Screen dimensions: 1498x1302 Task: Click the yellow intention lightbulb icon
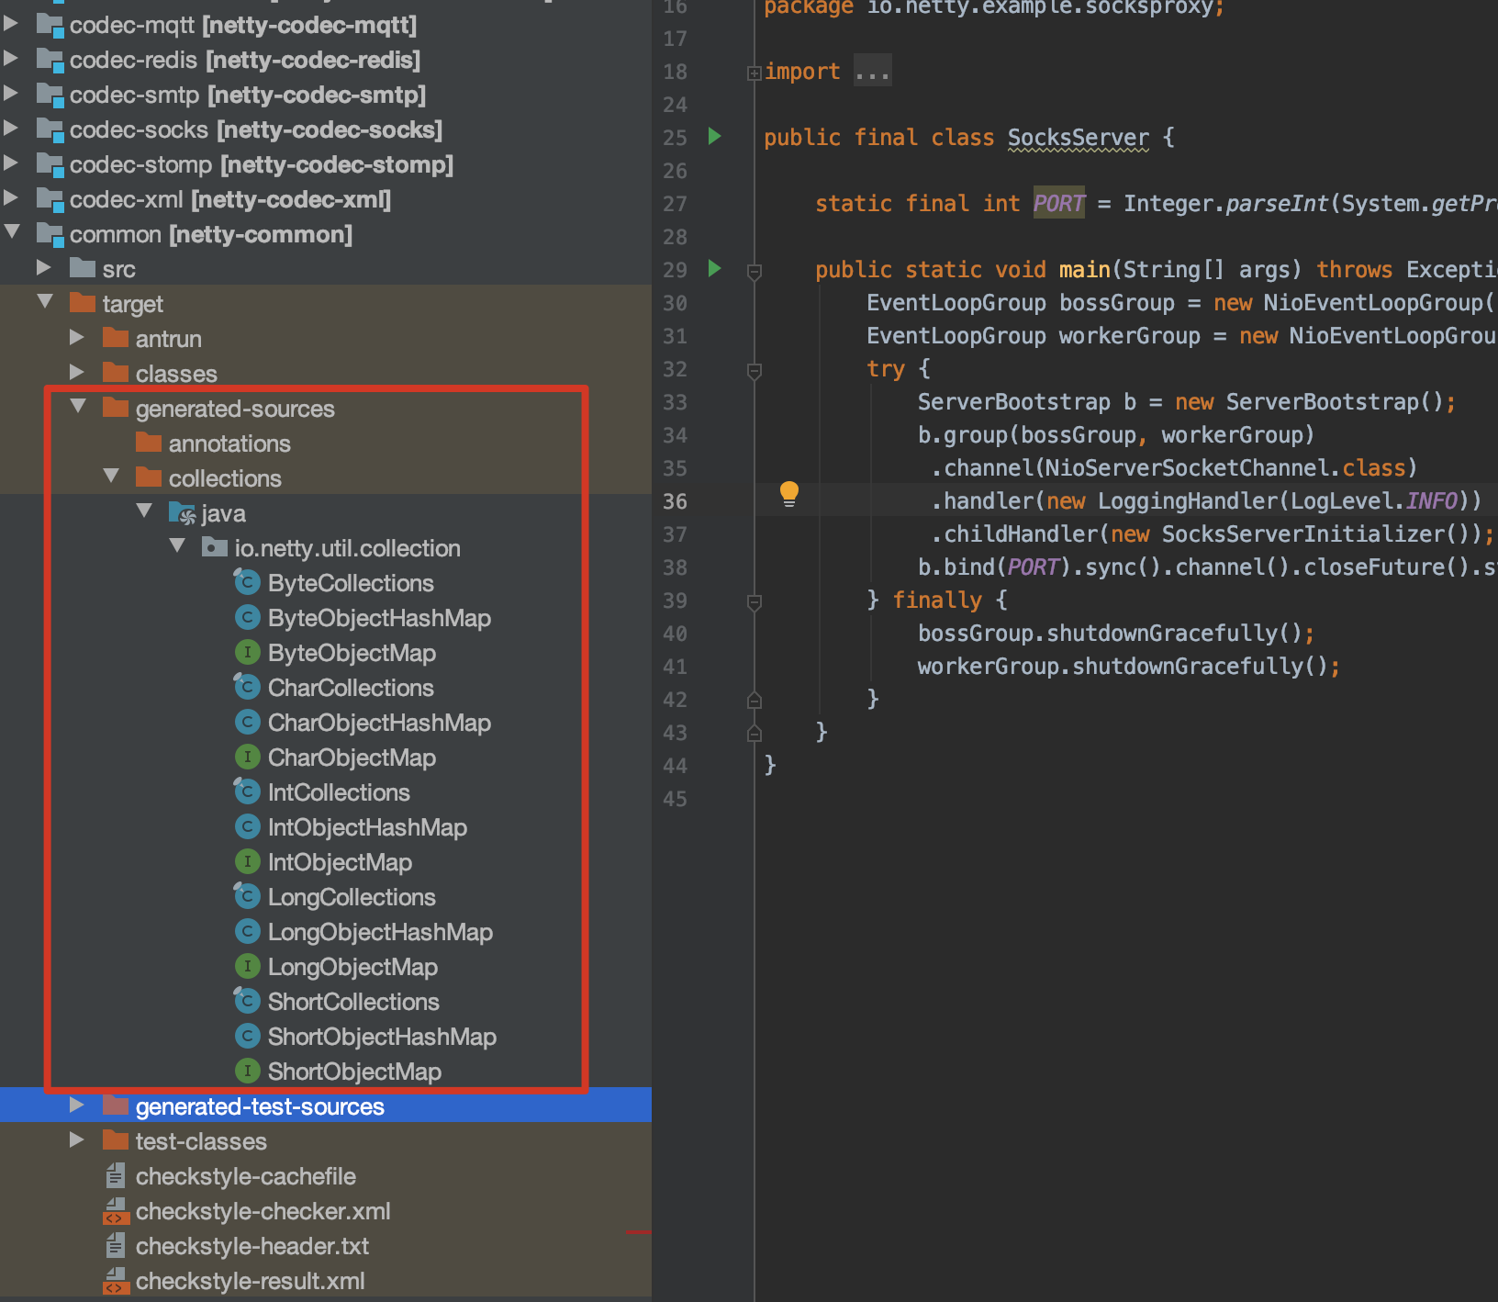pyautogui.click(x=788, y=494)
